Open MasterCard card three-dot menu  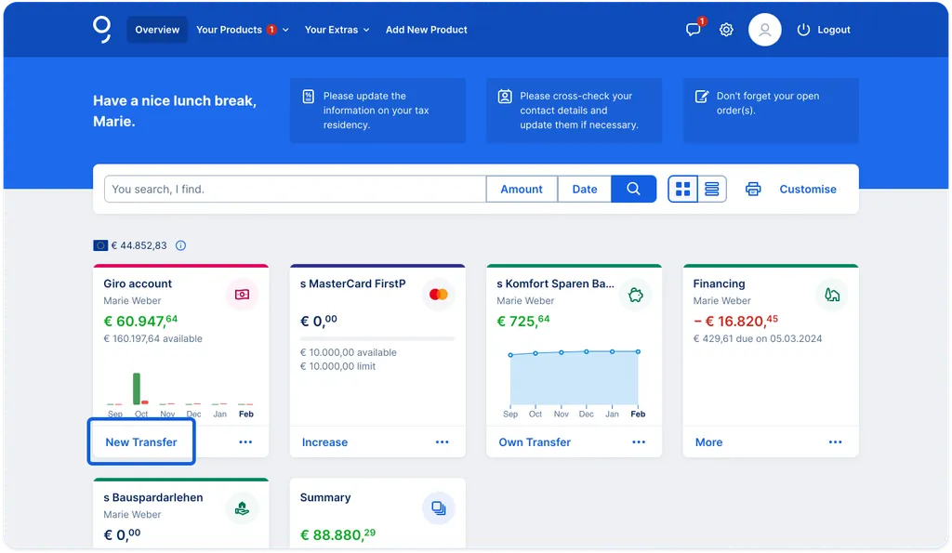pos(442,441)
